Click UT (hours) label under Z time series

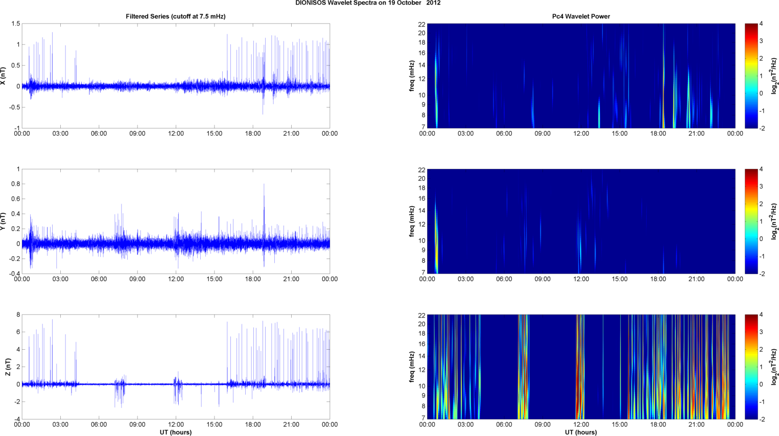coord(175,432)
